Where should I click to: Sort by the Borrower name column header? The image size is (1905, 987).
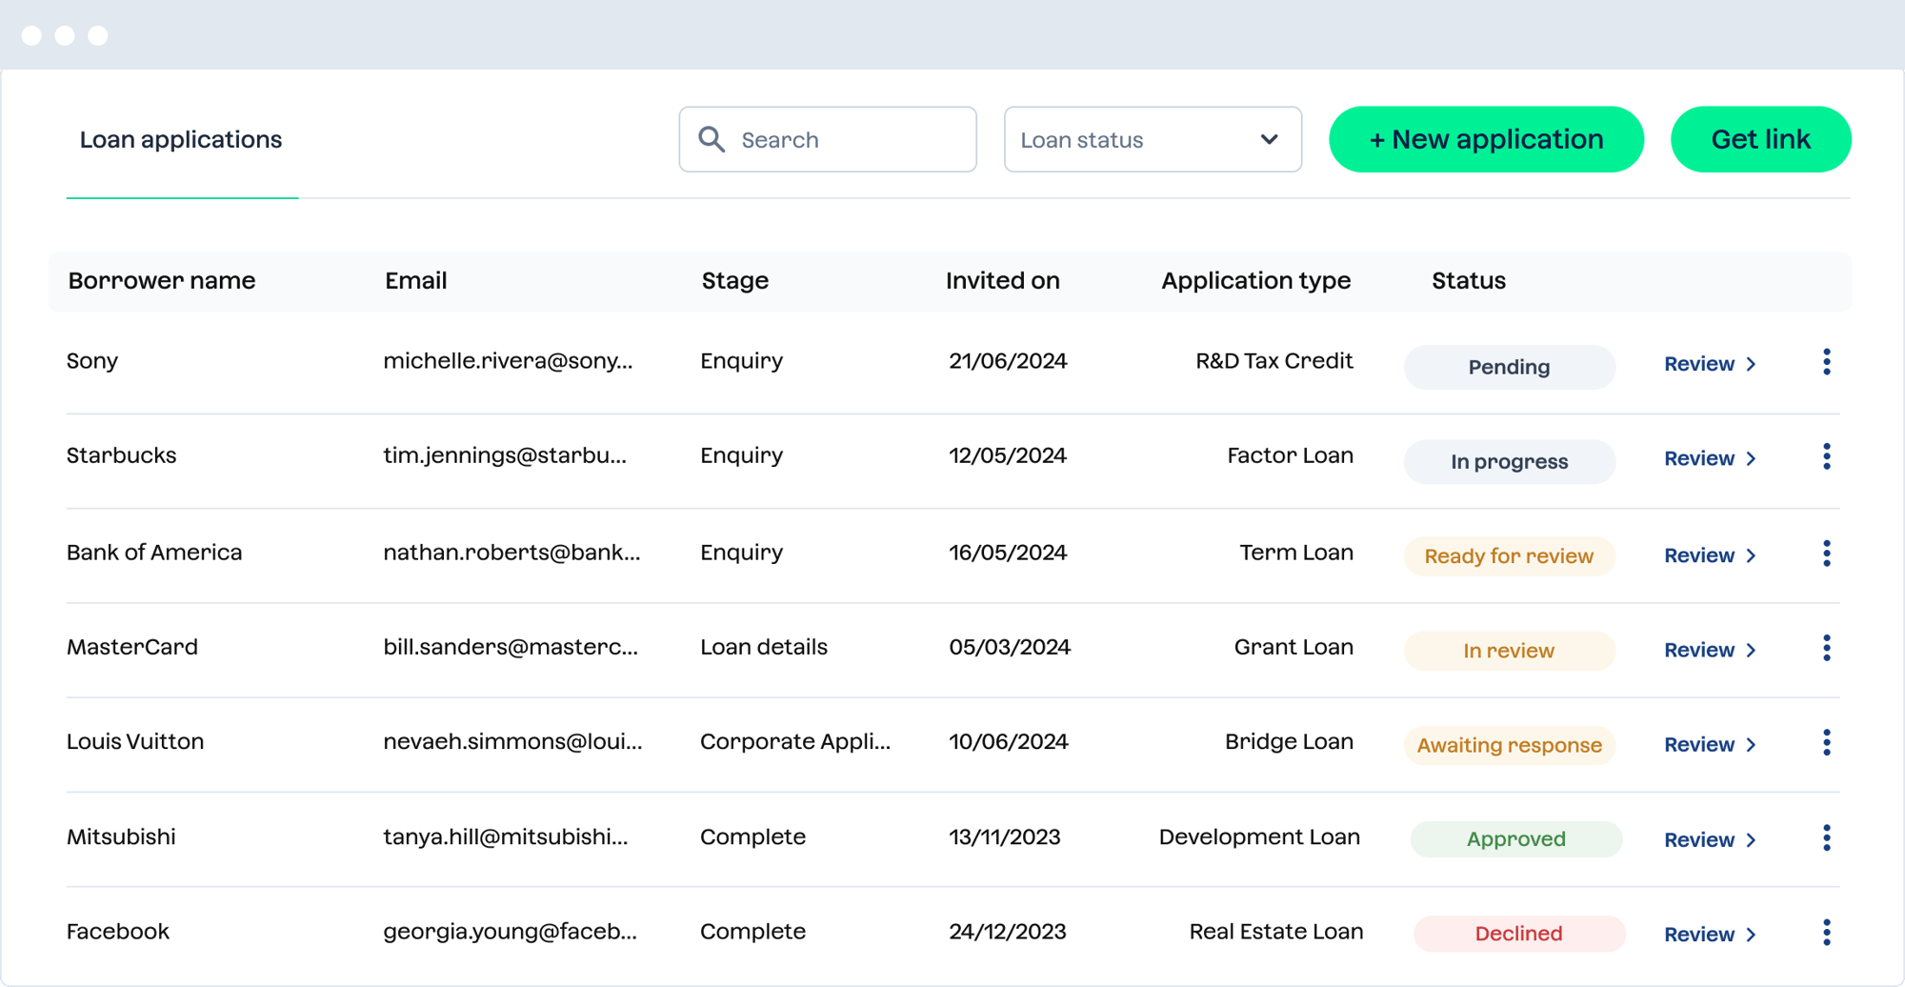[162, 281]
